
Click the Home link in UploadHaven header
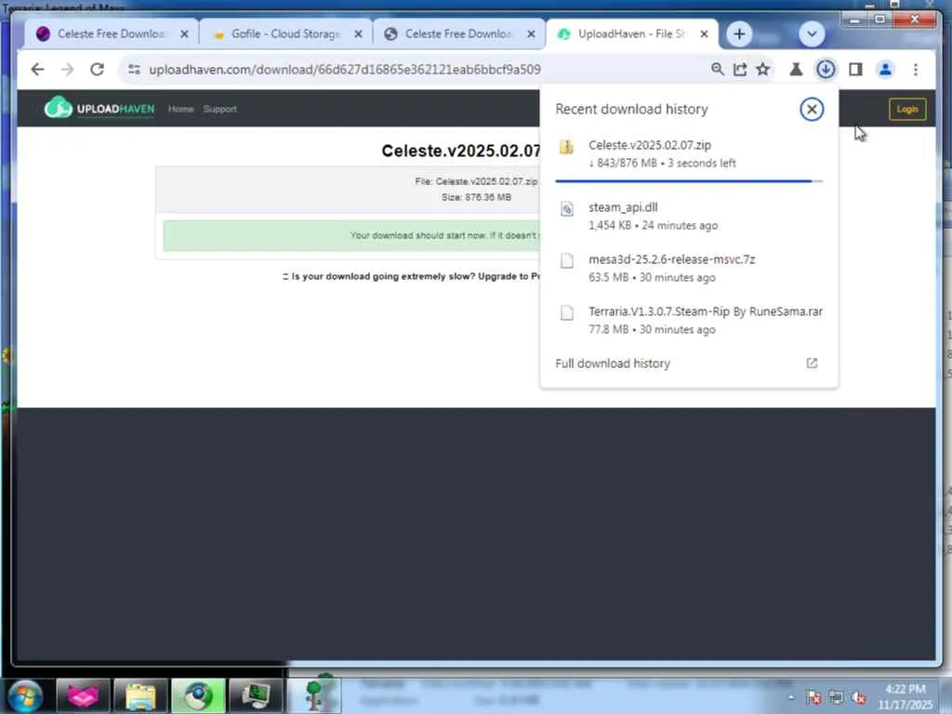[181, 110]
